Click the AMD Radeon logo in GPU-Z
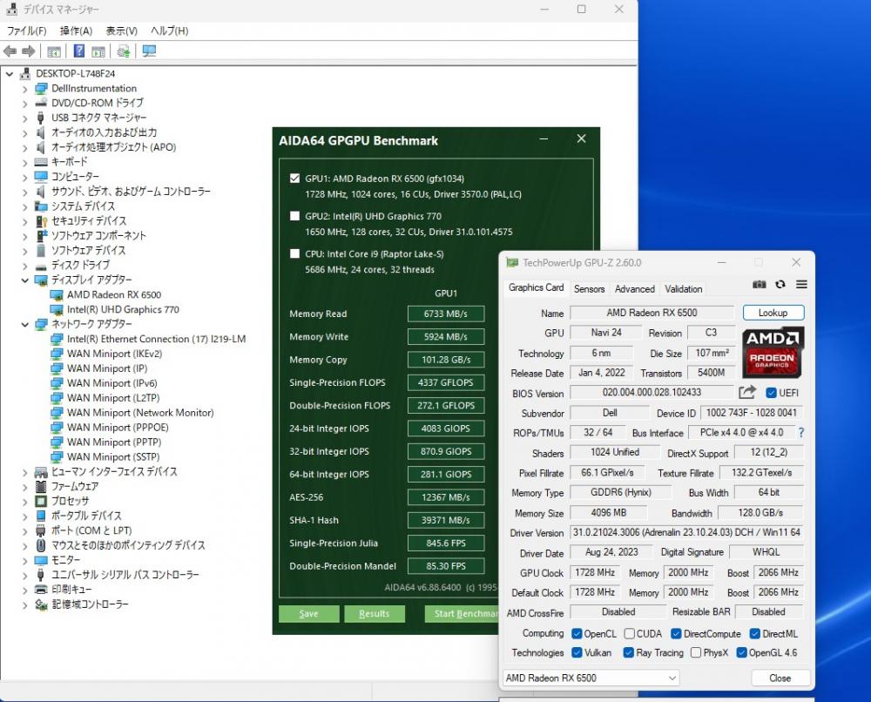 [x=773, y=352]
